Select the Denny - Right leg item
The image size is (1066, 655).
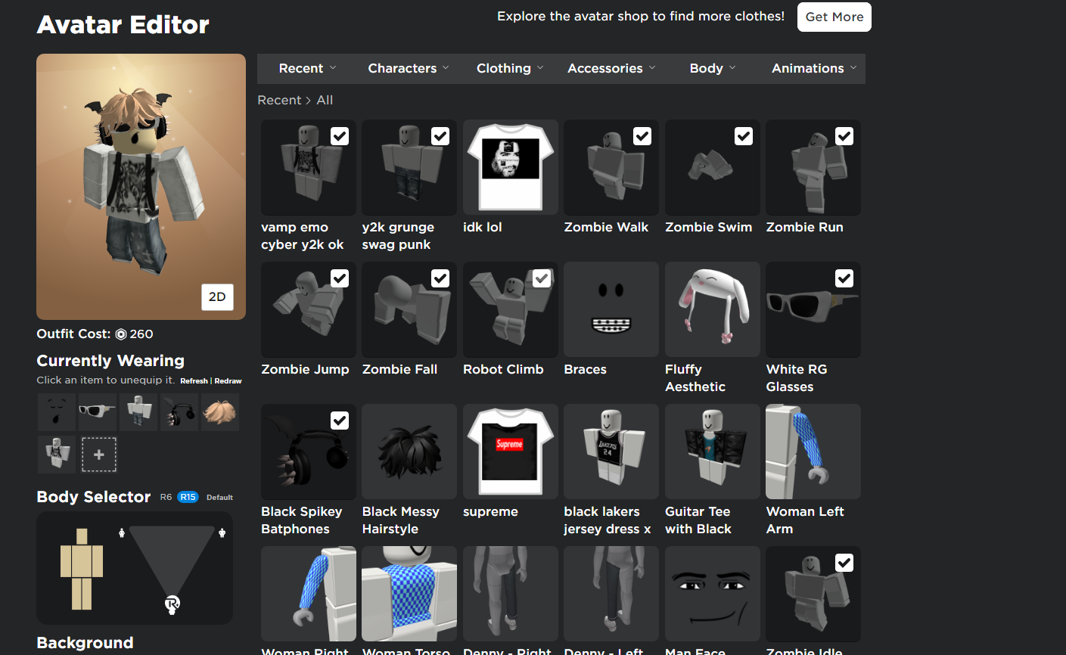(x=511, y=594)
